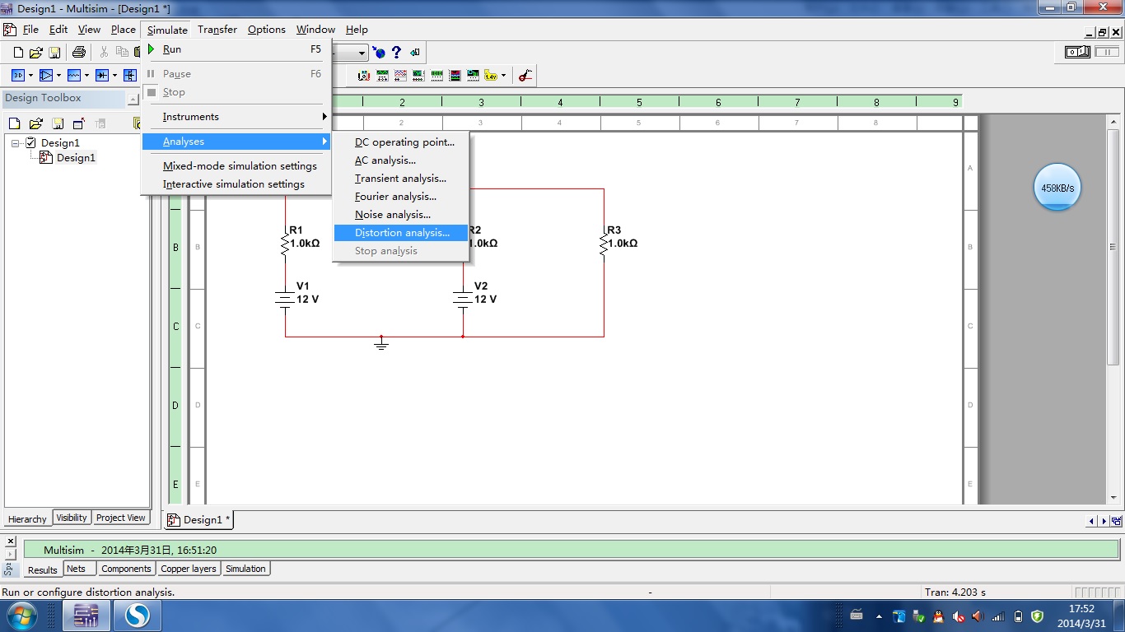This screenshot has height=632, width=1125.
Task: Click the fourth instrument icon in instruments toolbar
Action: (418, 76)
